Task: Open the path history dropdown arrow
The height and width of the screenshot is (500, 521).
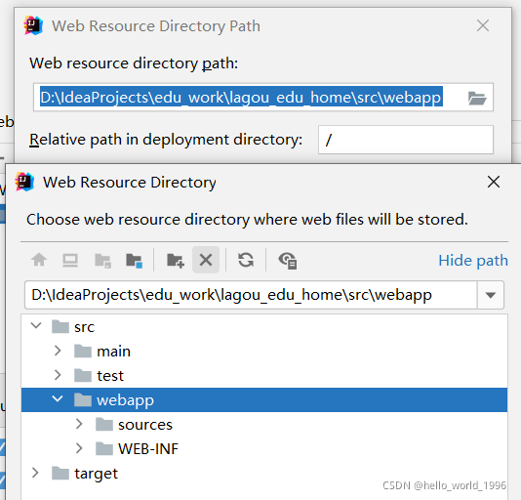Action: 491,295
